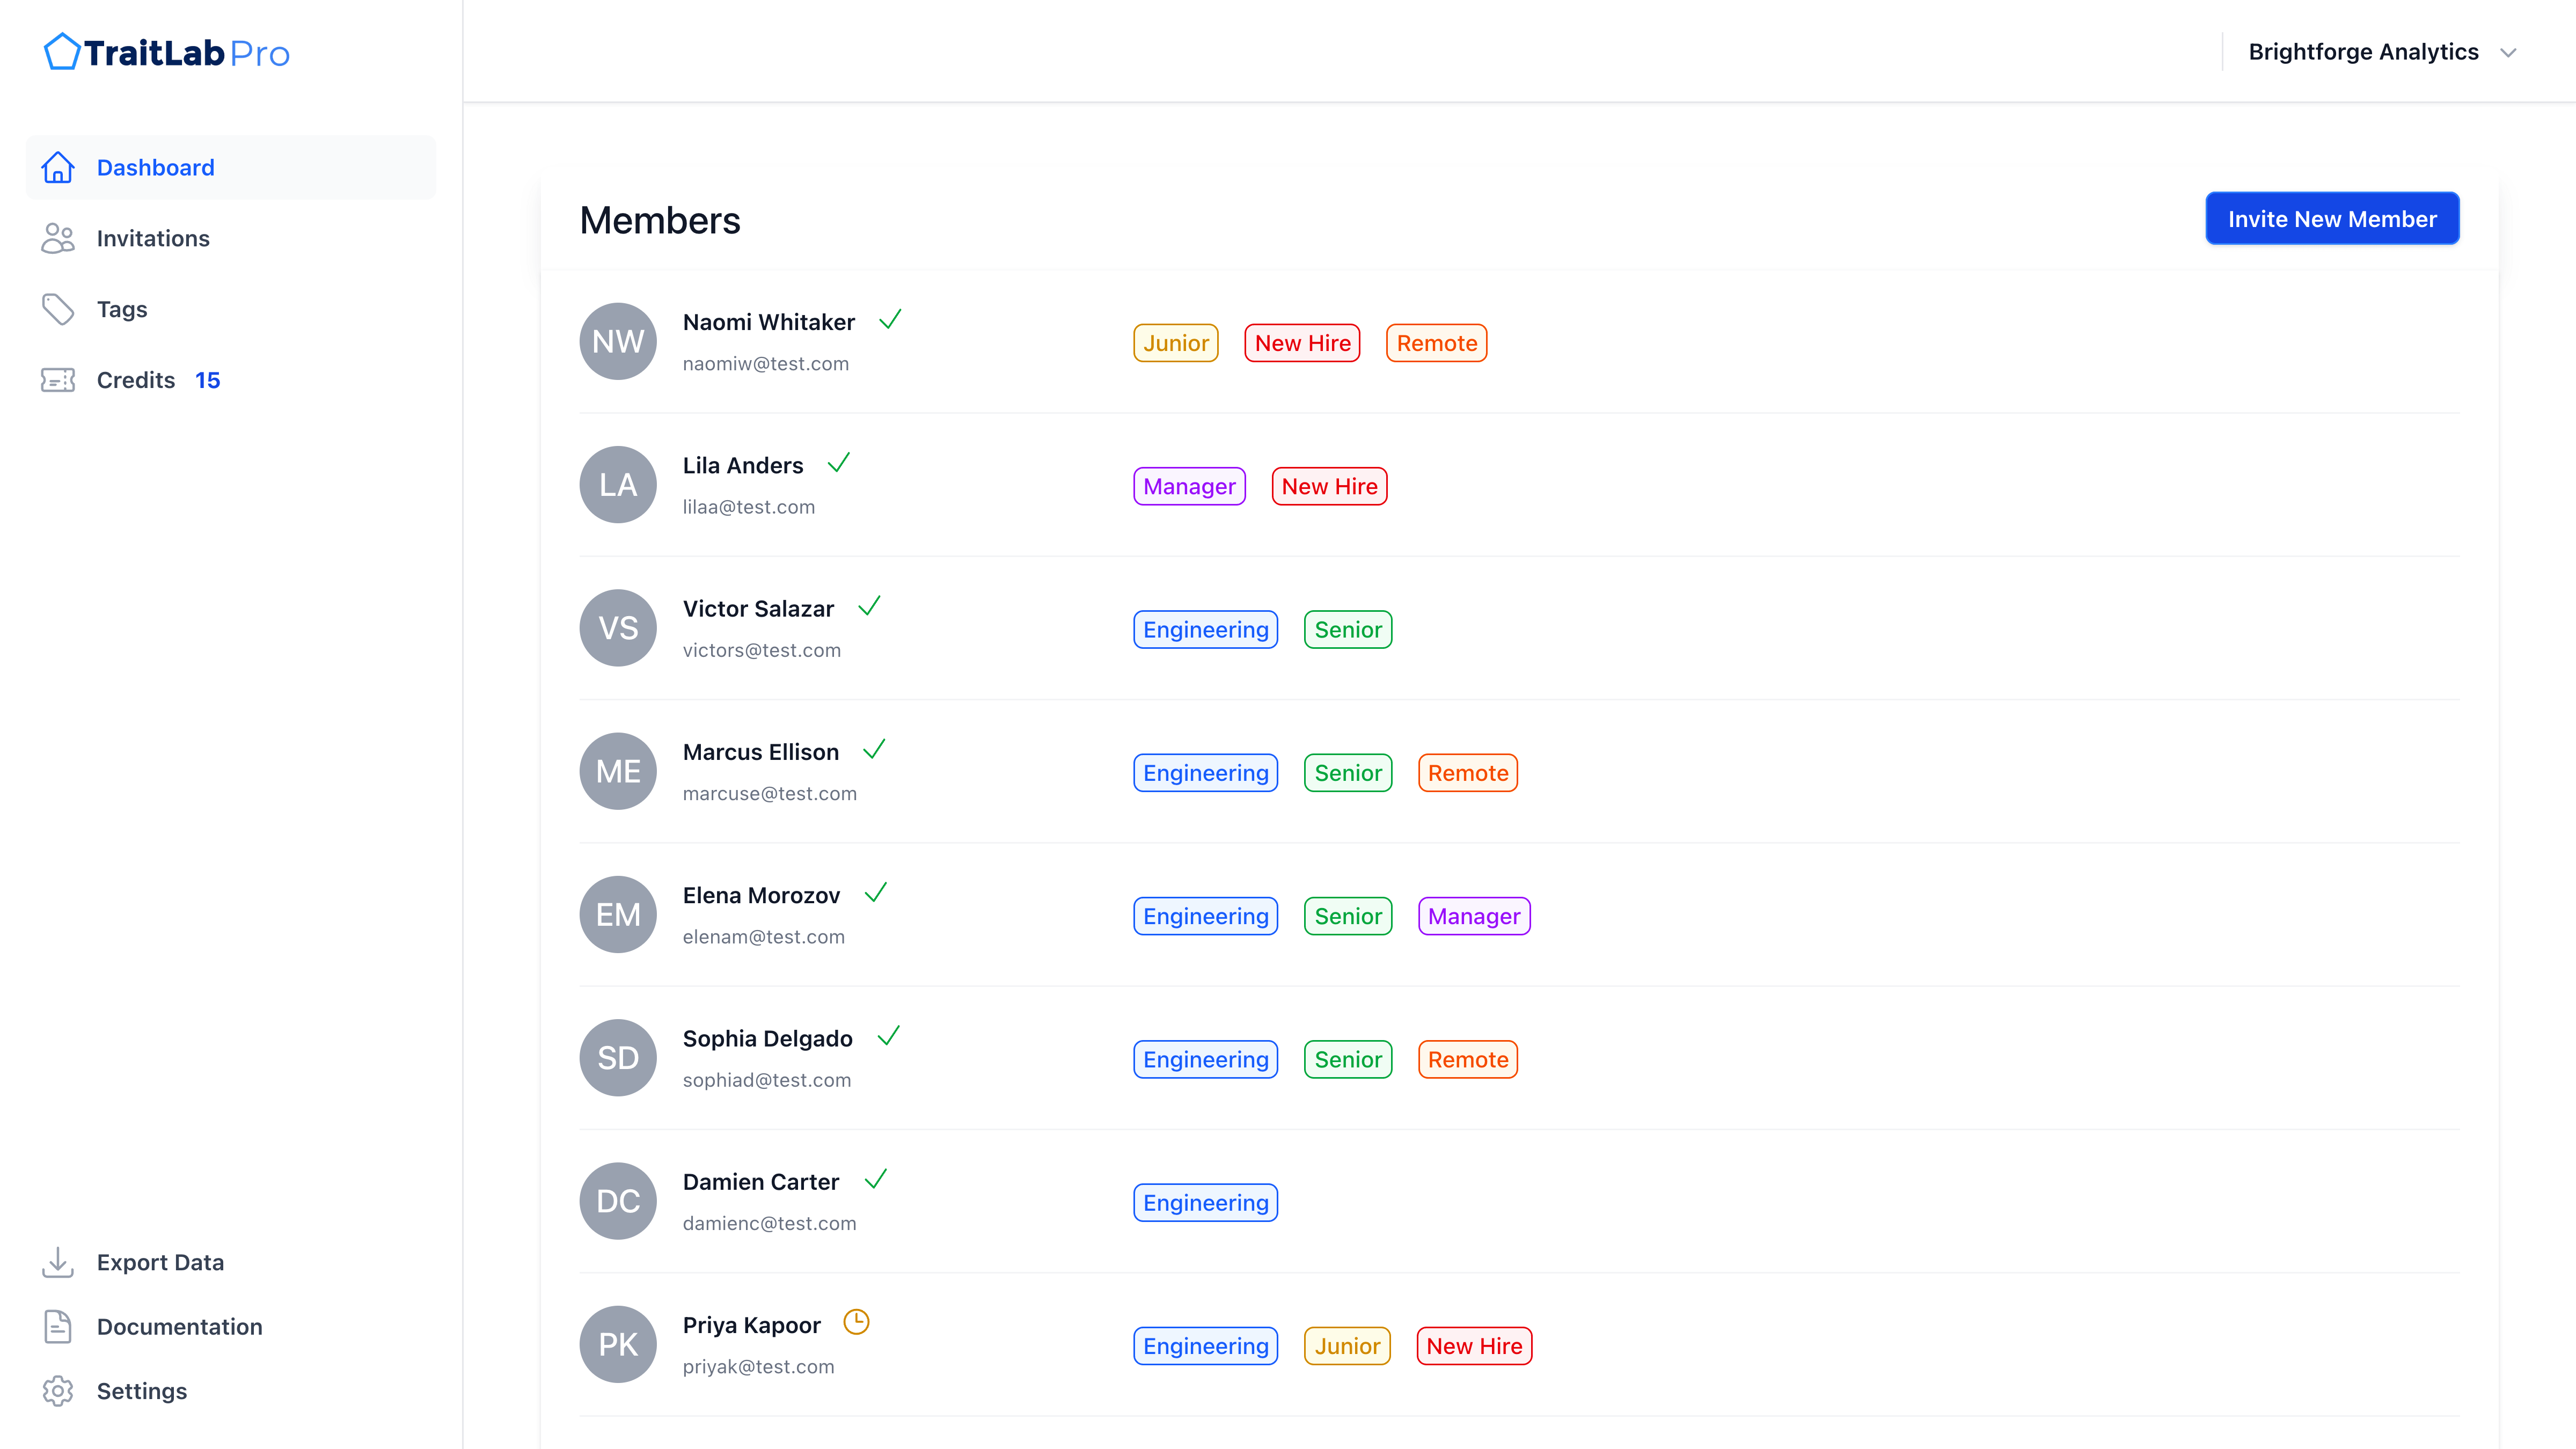
Task: Open the Credits section
Action: 231,380
